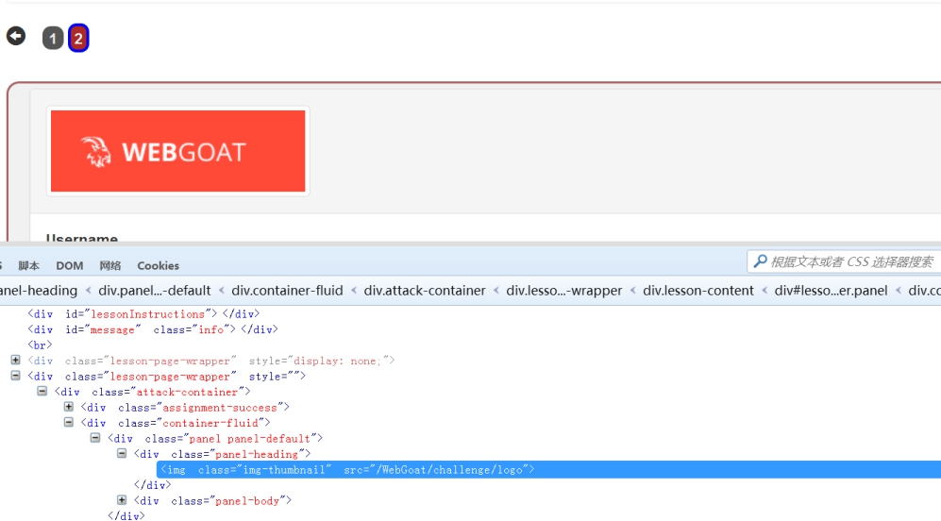Select div#lesso...er.panel breadcrumb
941x521 pixels.
coord(831,291)
